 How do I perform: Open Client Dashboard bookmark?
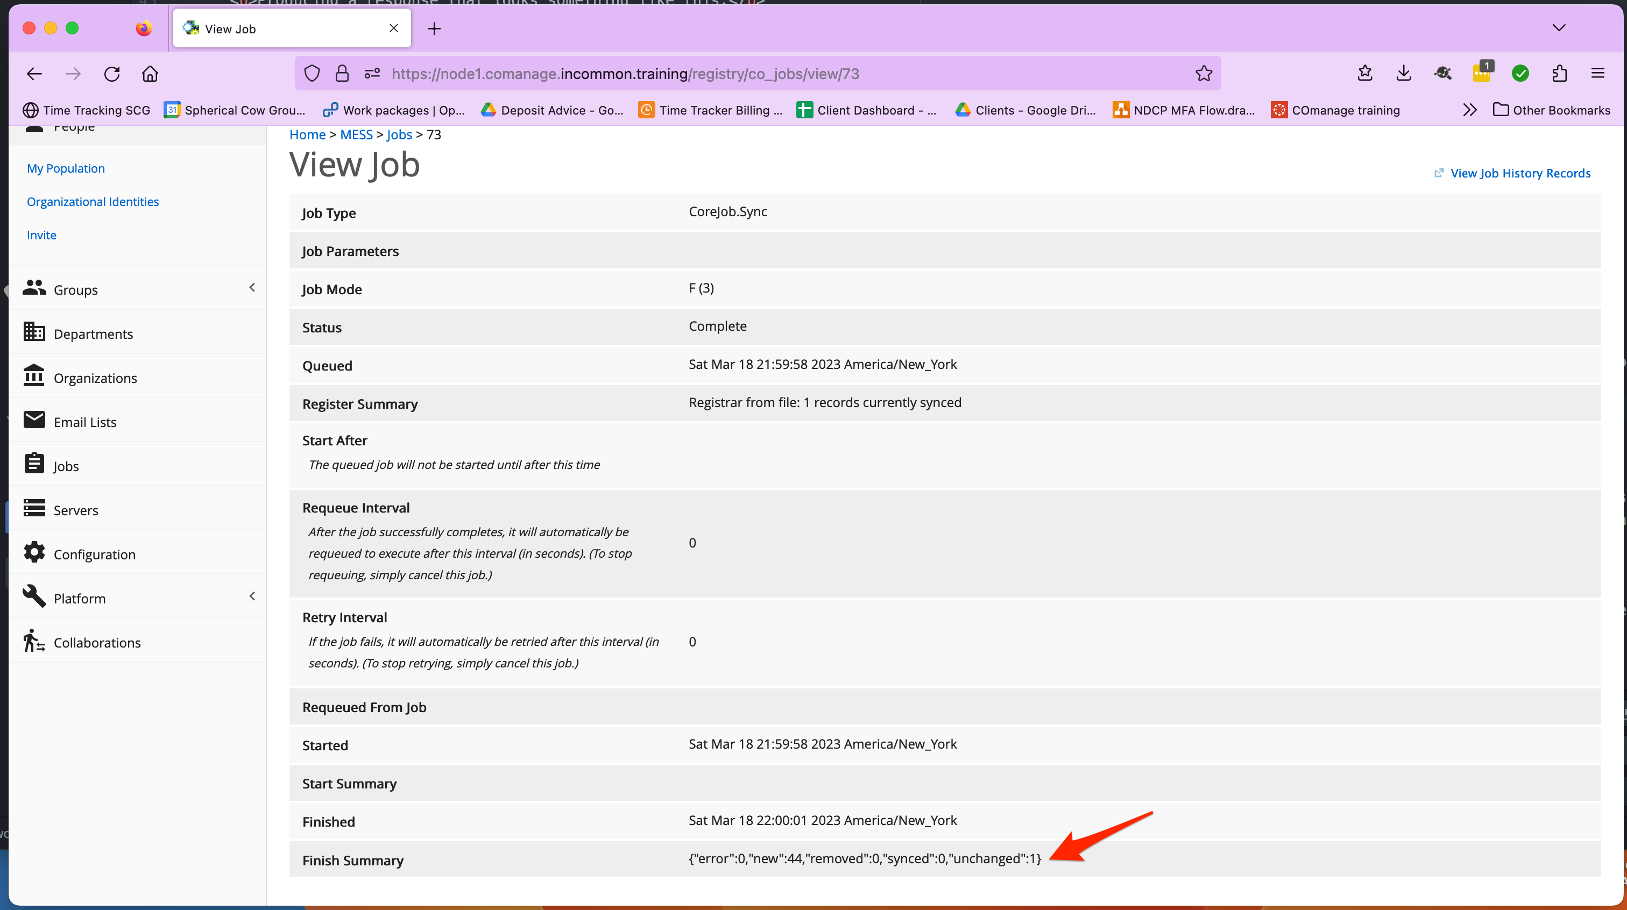pyautogui.click(x=867, y=110)
